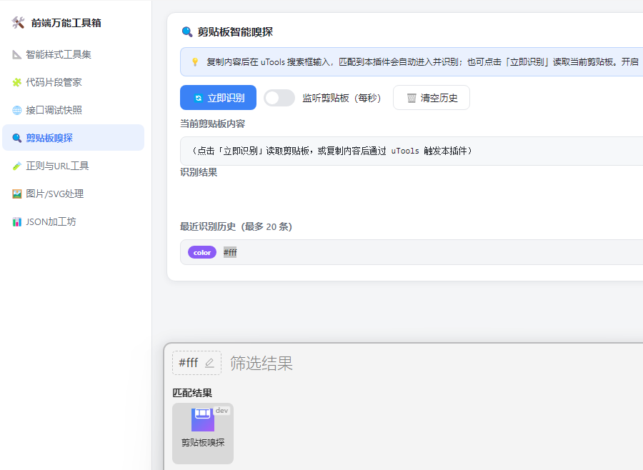Click the triangle ruler icon beside 智能样式工具集
Image resolution: width=643 pixels, height=470 pixels.
point(17,54)
